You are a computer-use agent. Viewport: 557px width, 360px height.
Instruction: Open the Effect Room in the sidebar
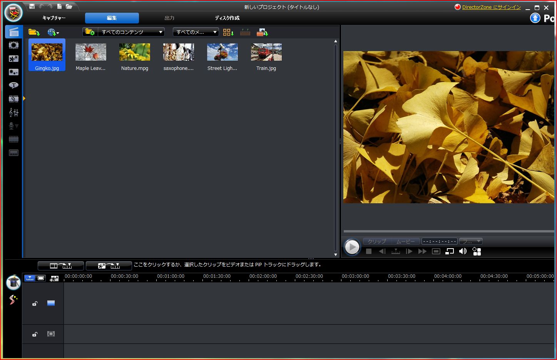tap(13, 45)
